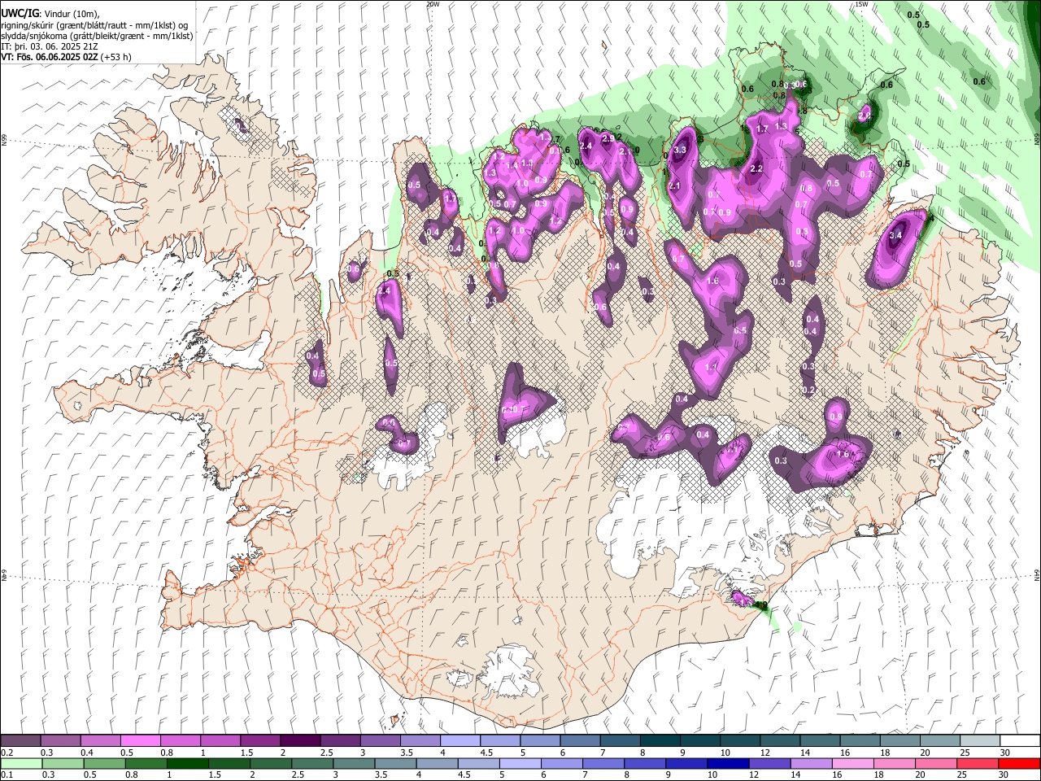Click the dark mauve 0.2 snow-scale swatch
This screenshot has width=1041, height=781.
(x=20, y=741)
